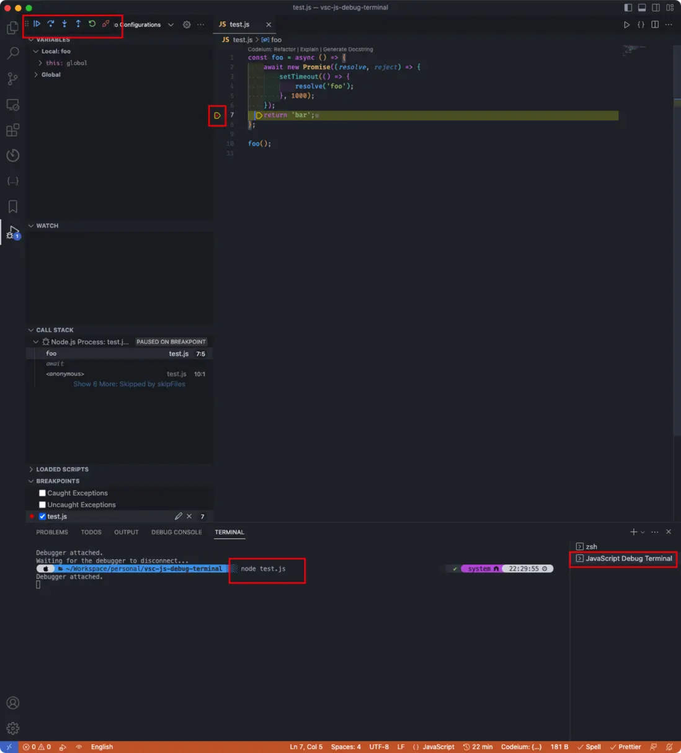Enable Uncaught Exceptions breakpoint
The height and width of the screenshot is (753, 681).
pos(42,505)
